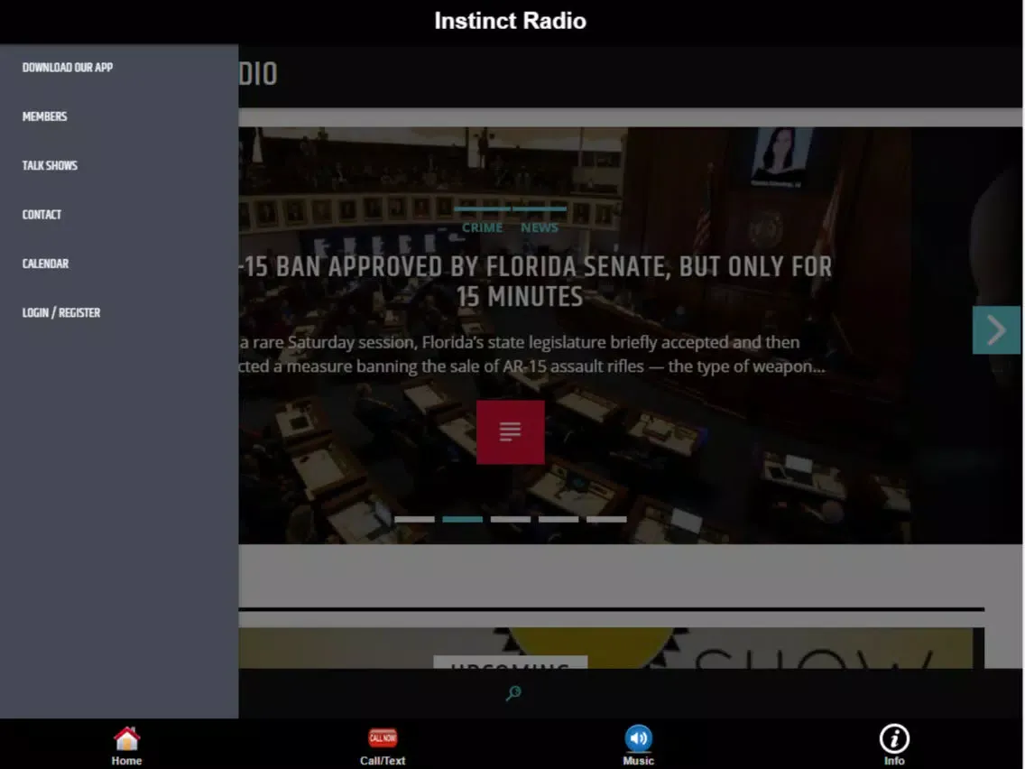Open Talk Shows from side menu
The height and width of the screenshot is (769, 1025).
(x=50, y=165)
